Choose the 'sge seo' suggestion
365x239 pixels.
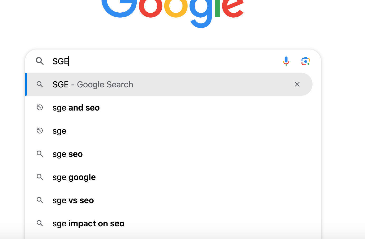coord(68,154)
